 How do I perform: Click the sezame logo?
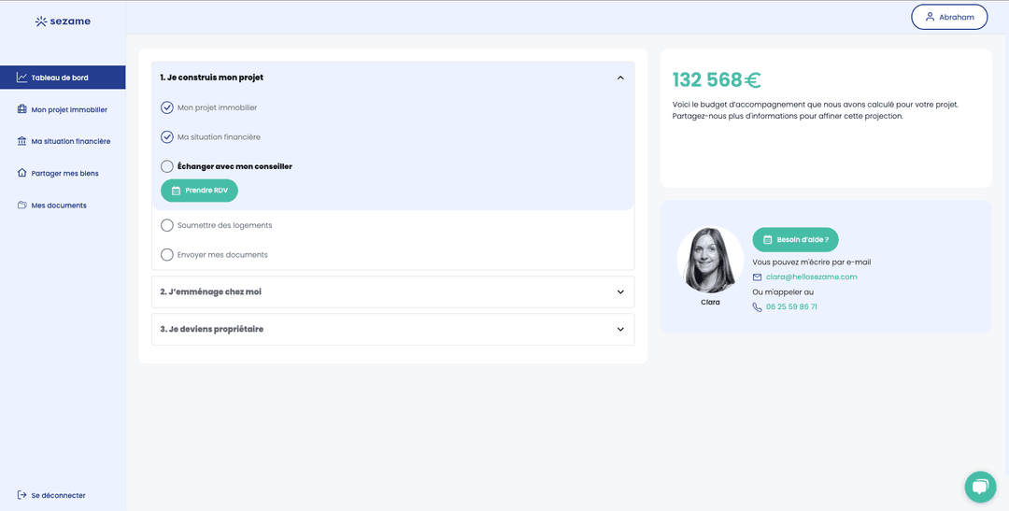[x=63, y=21]
